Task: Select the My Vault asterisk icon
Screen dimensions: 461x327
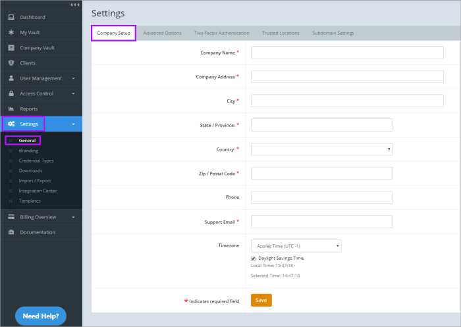Action: click(11, 32)
